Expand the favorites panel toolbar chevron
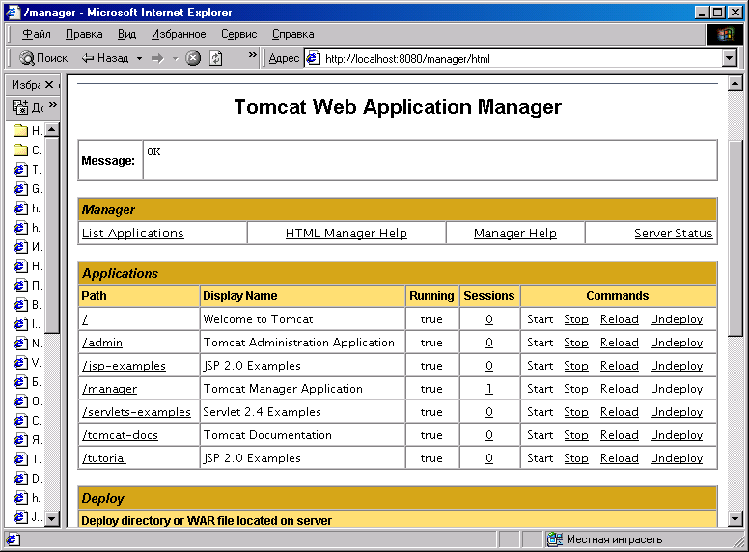Viewport: 749px width, 552px height. pos(52,104)
